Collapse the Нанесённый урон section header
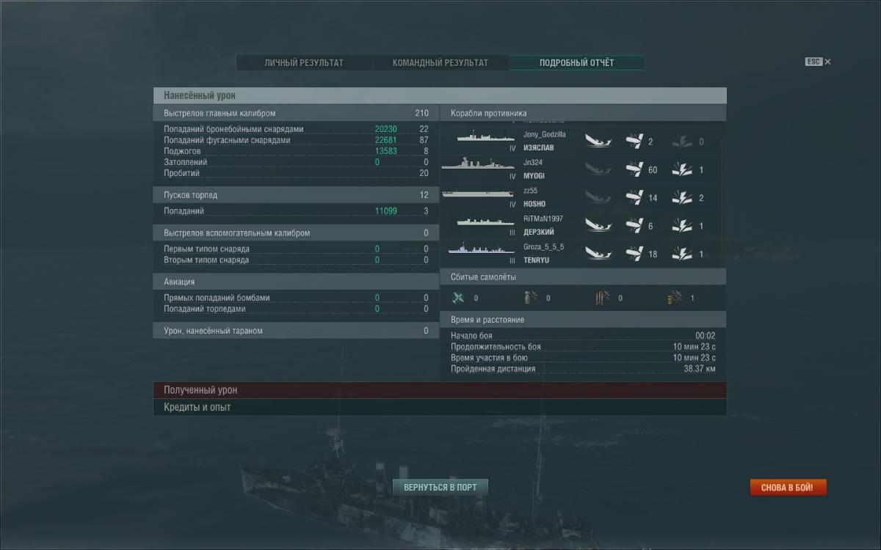This screenshot has height=550, width=881. click(x=440, y=96)
